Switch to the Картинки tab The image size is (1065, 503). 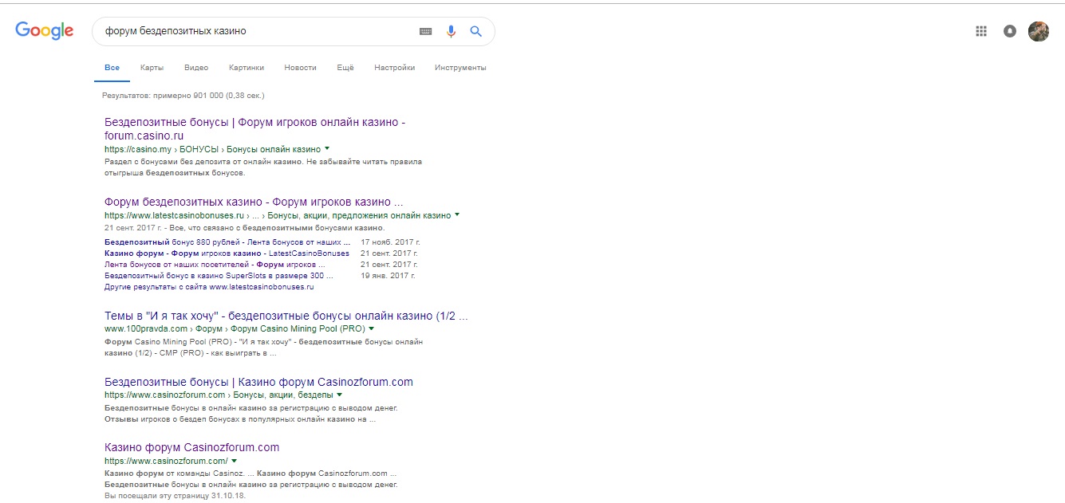247,68
